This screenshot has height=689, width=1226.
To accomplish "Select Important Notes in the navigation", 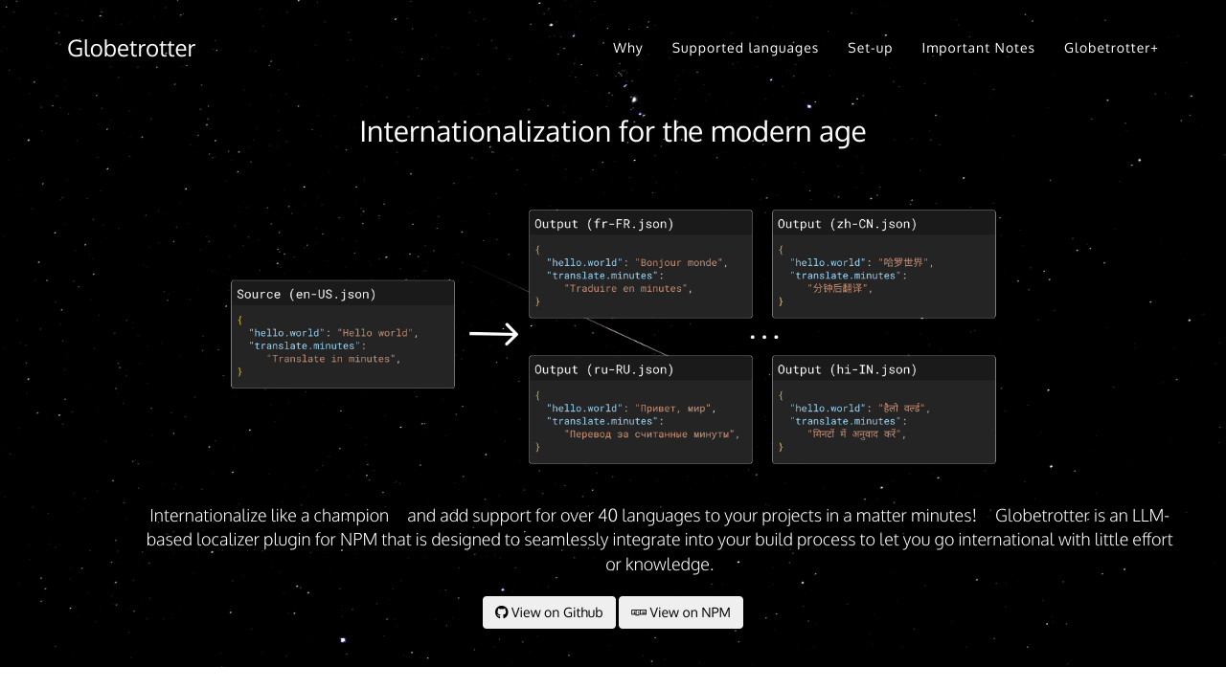I will pyautogui.click(x=978, y=48).
